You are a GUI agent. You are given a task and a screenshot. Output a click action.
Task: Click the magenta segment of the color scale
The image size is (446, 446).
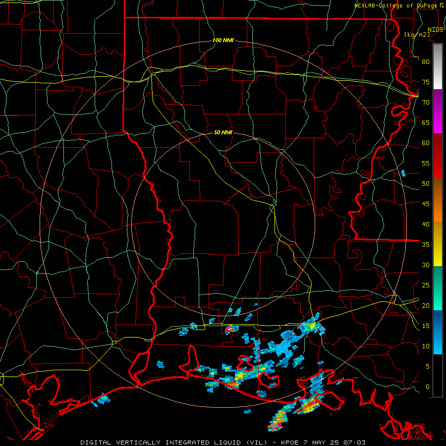(x=438, y=111)
